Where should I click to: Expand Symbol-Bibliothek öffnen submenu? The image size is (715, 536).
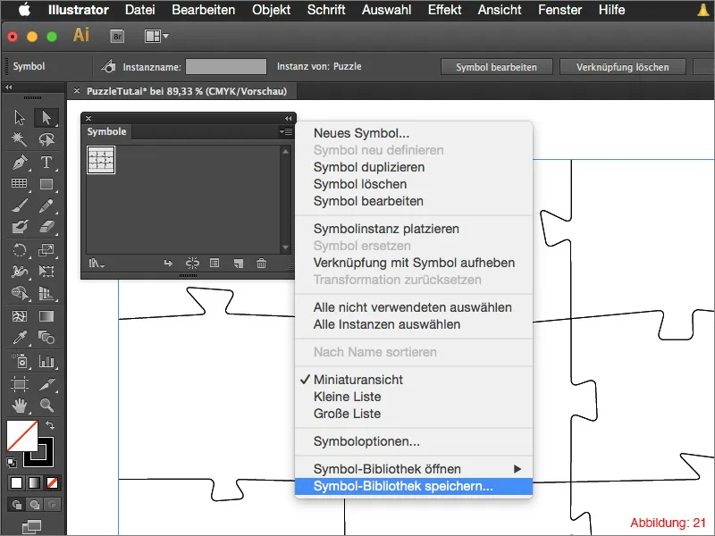click(414, 469)
